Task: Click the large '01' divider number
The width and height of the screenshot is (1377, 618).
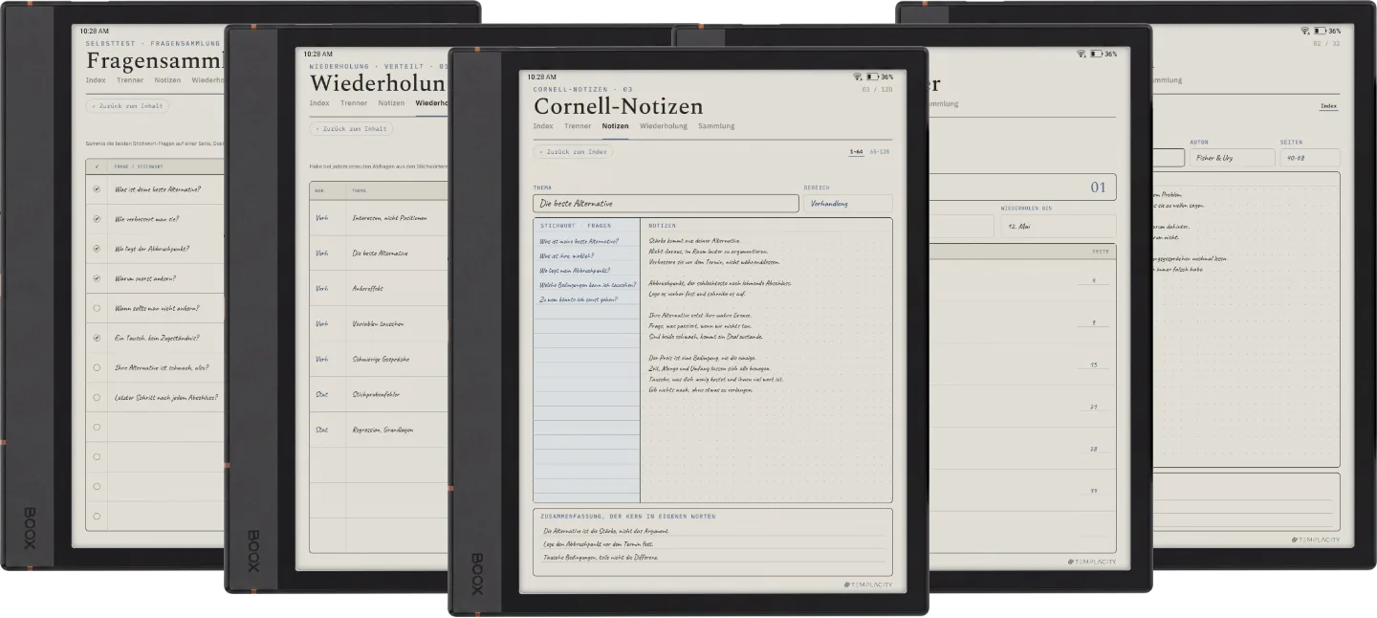Action: [1098, 188]
